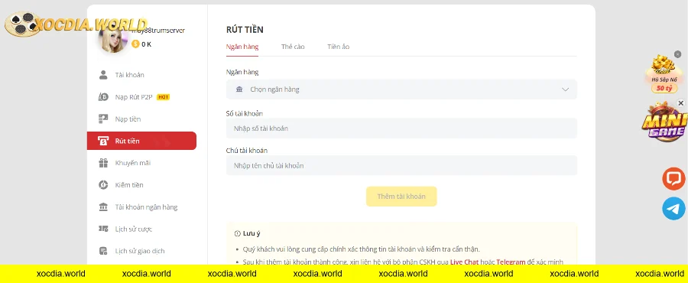688x283 pixels.
Task: Switch to the Thẻ cào tab
Action: click(293, 47)
